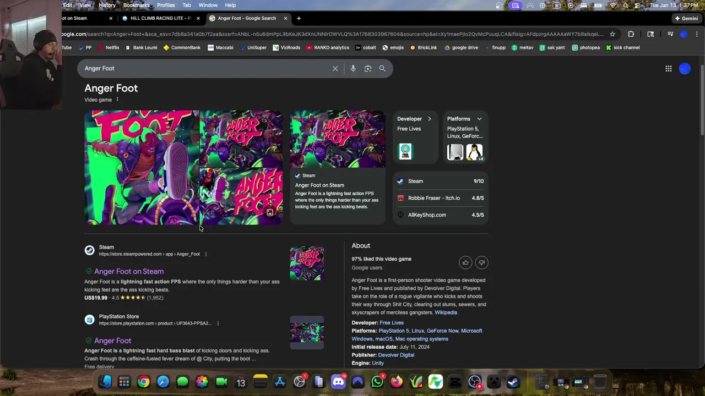The height and width of the screenshot is (396, 705).
Task: Open the Robbie Fraser - Itch.io rating row
Action: [x=441, y=198]
